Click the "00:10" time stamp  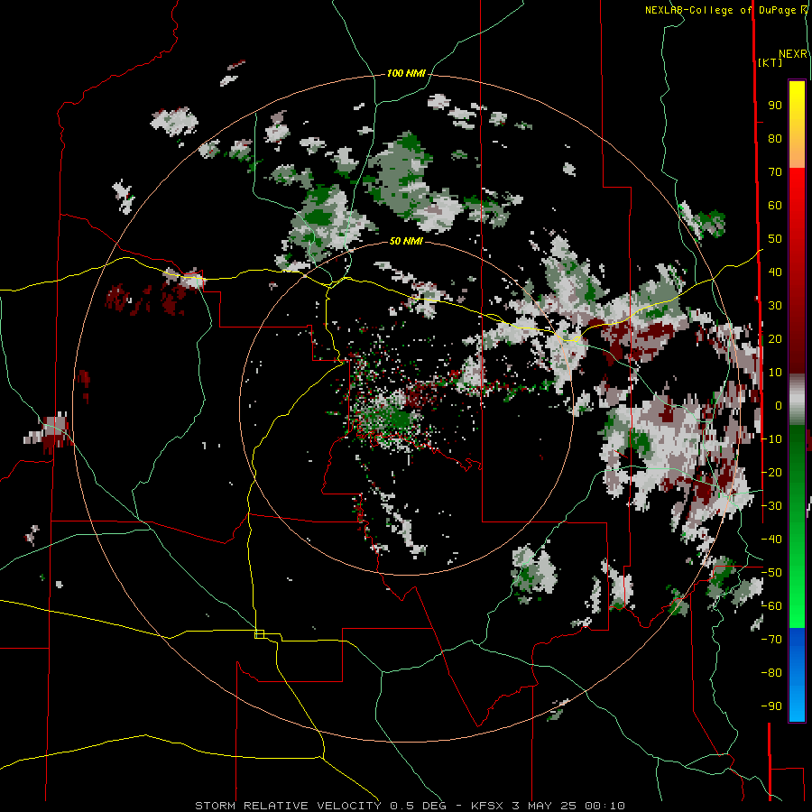pos(604,806)
